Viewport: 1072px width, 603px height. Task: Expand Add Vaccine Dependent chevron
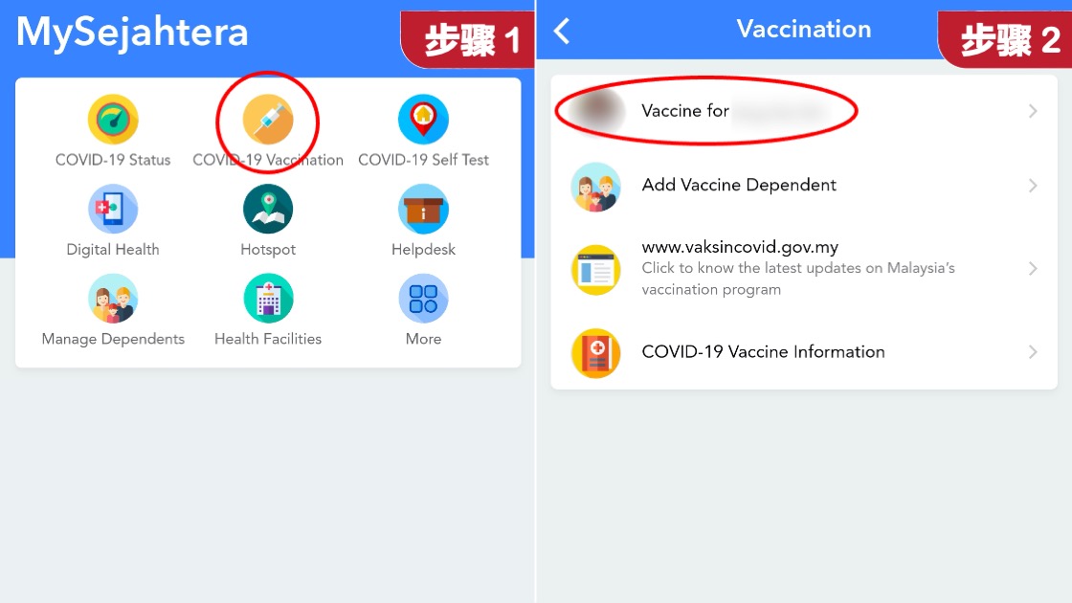(x=1033, y=186)
